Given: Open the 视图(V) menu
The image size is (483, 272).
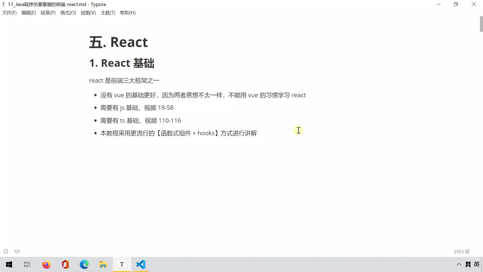Looking at the screenshot, I should tap(88, 13).
